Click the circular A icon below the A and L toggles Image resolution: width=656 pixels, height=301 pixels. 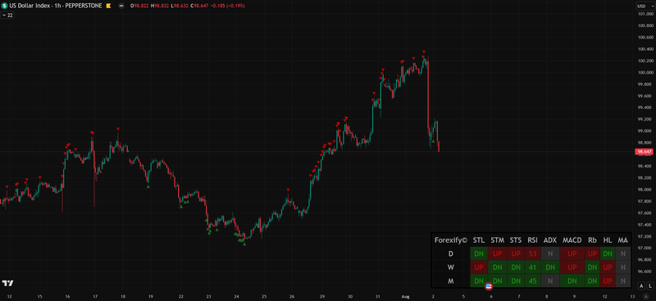click(645, 296)
